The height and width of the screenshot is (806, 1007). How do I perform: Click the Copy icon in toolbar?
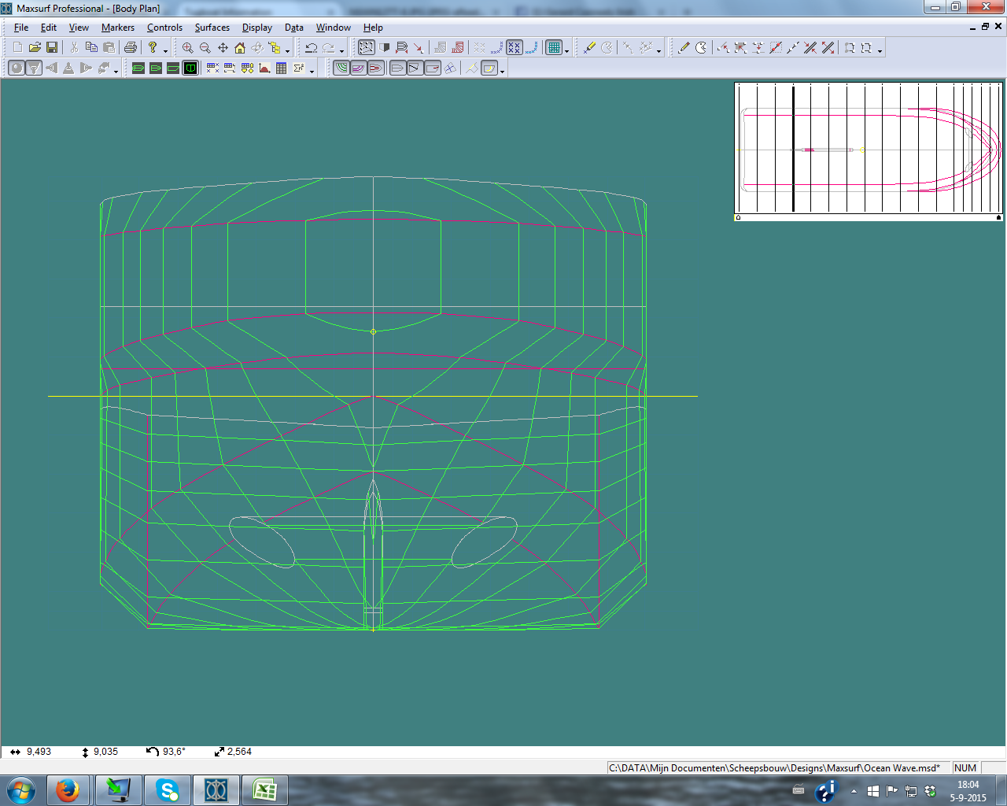91,48
